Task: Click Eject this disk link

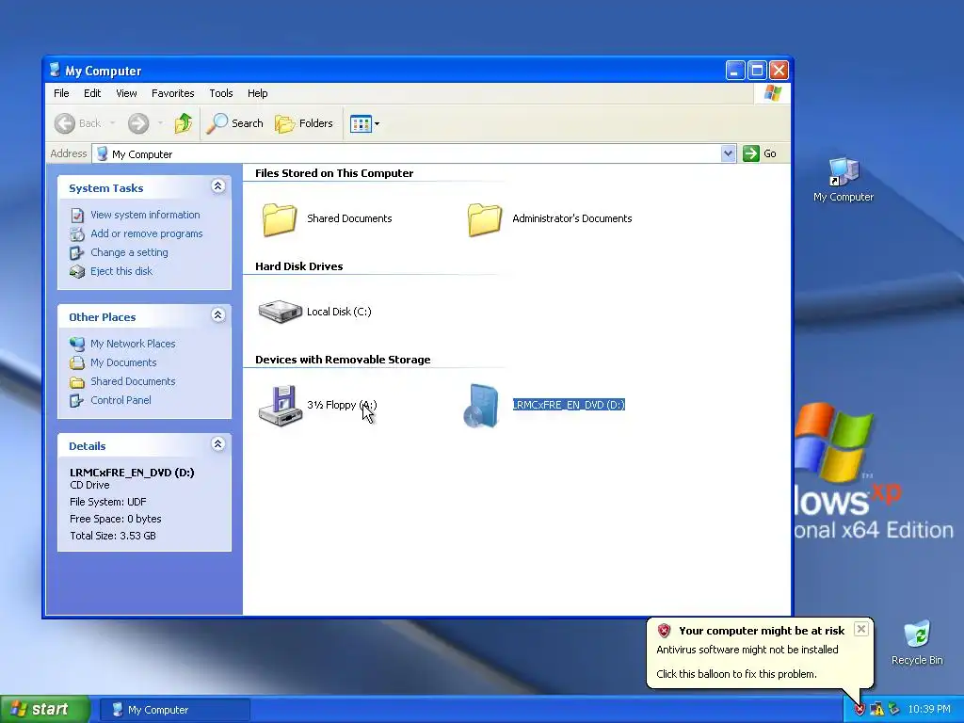Action: (x=121, y=271)
